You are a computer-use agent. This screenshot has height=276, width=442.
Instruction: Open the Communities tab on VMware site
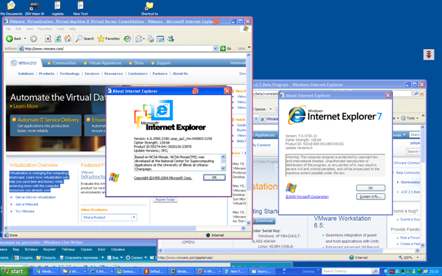click(61, 63)
